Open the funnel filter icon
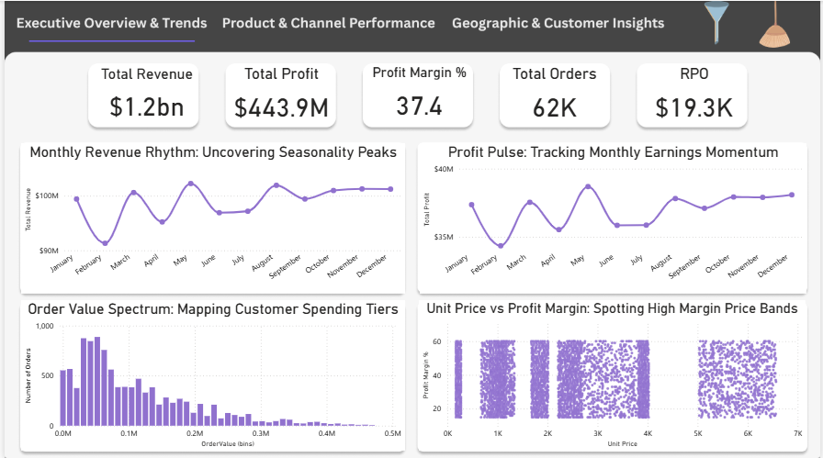 coord(716,23)
